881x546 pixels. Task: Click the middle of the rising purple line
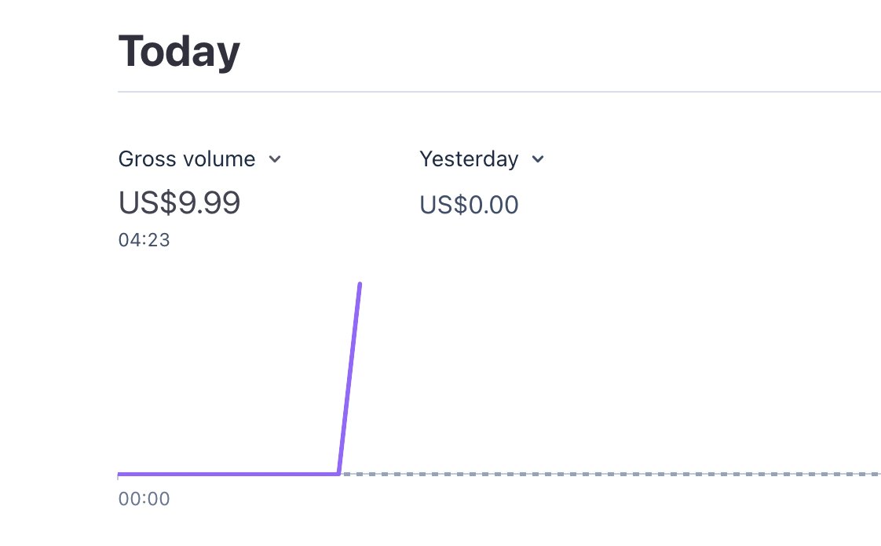point(349,379)
